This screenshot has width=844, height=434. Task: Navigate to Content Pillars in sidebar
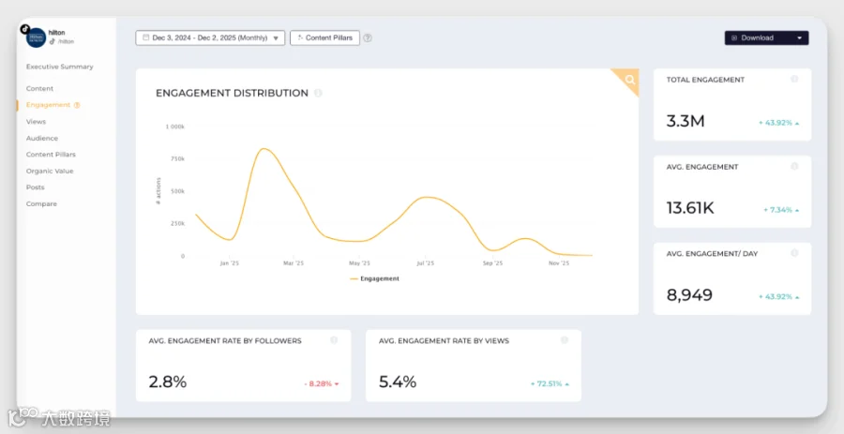click(51, 155)
